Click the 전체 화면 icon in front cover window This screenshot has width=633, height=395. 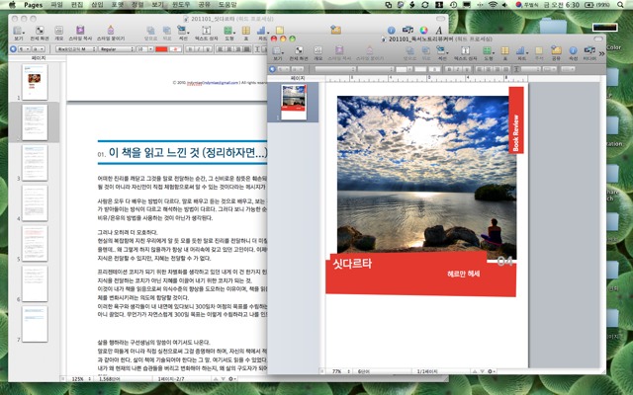[299, 50]
